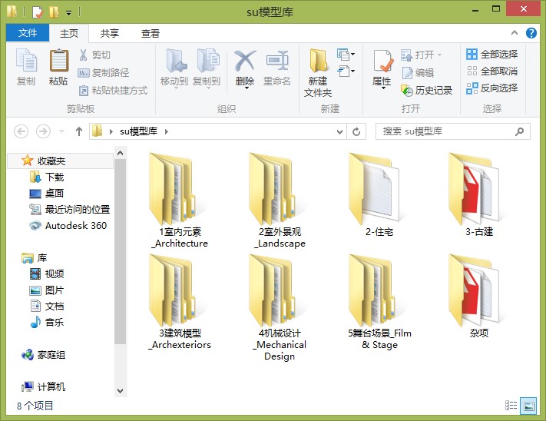Screen dimensions: 546x421
Task: Switch to the 查看 ribbon tab
Action: point(151,34)
